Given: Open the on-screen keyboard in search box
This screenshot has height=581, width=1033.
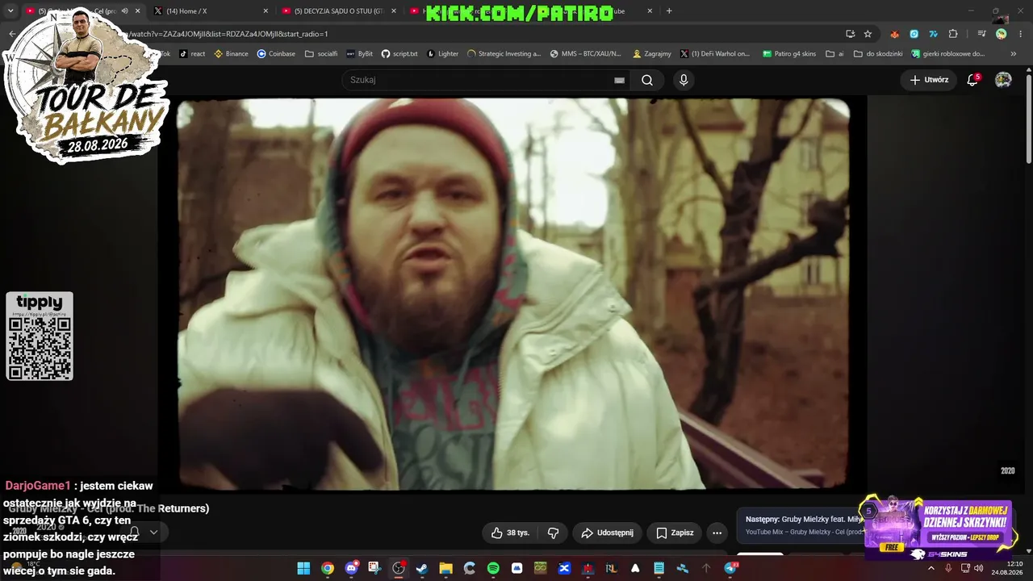Looking at the screenshot, I should tap(619, 80).
